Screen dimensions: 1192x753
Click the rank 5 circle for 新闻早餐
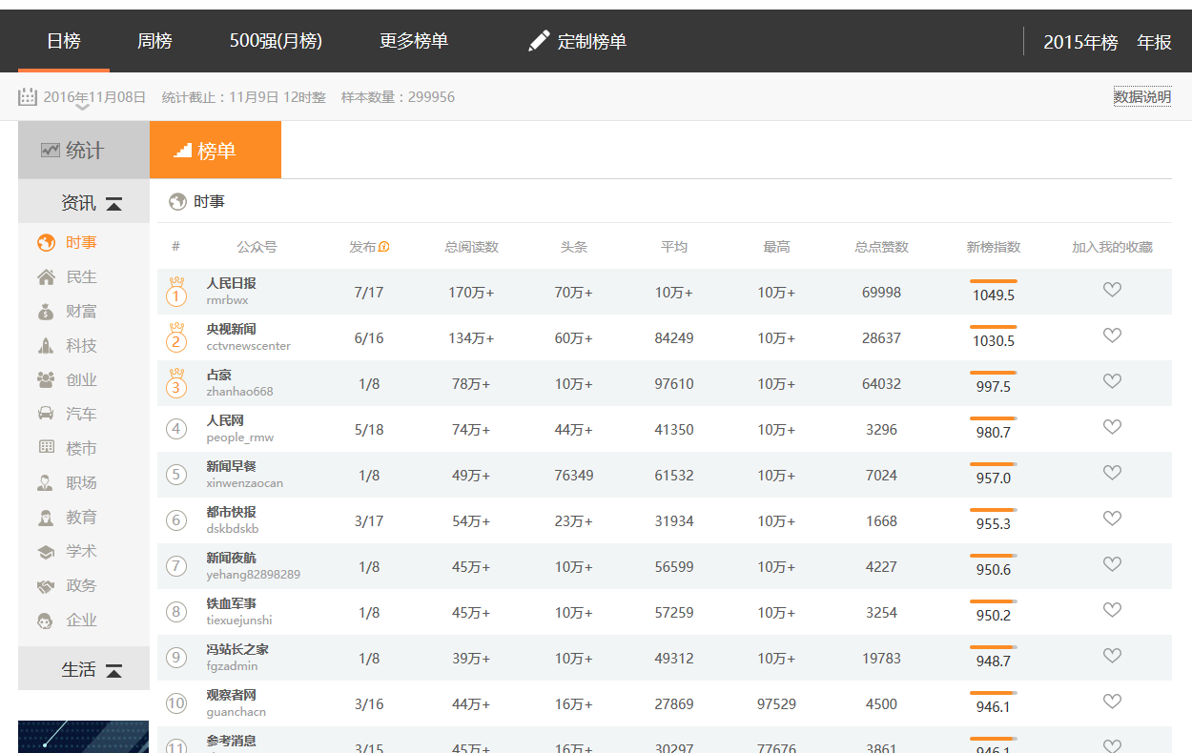[x=176, y=475]
